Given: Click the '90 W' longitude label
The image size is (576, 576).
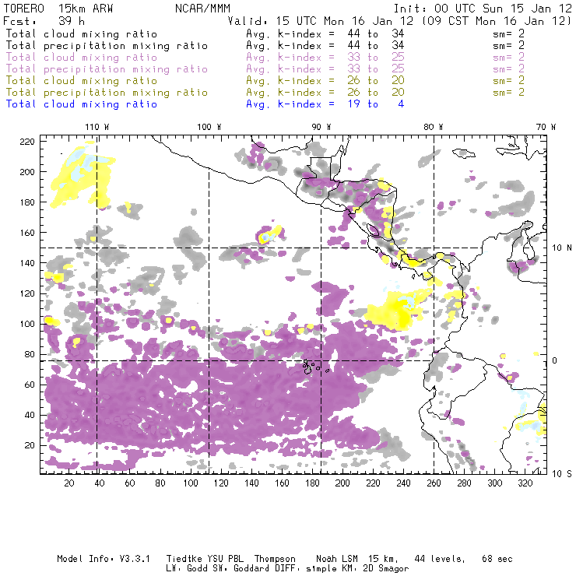Looking at the screenshot, I should pos(321,127).
